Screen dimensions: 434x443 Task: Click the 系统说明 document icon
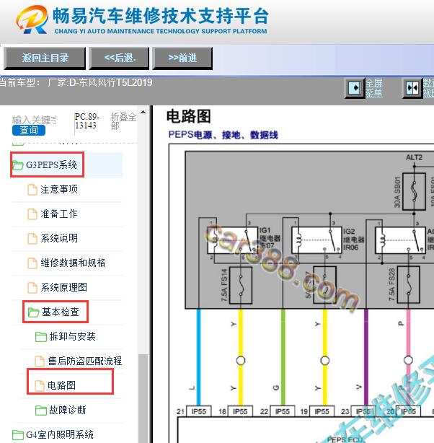(32, 239)
